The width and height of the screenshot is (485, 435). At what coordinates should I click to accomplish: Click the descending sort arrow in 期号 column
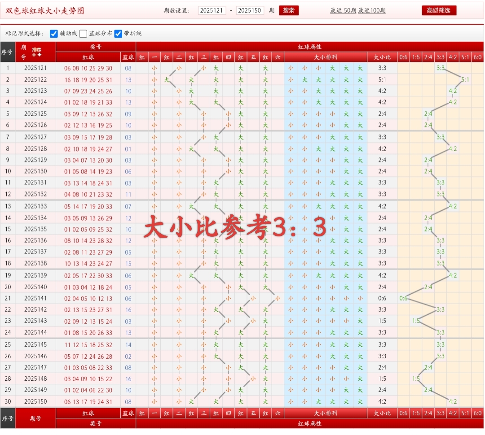tap(40, 55)
